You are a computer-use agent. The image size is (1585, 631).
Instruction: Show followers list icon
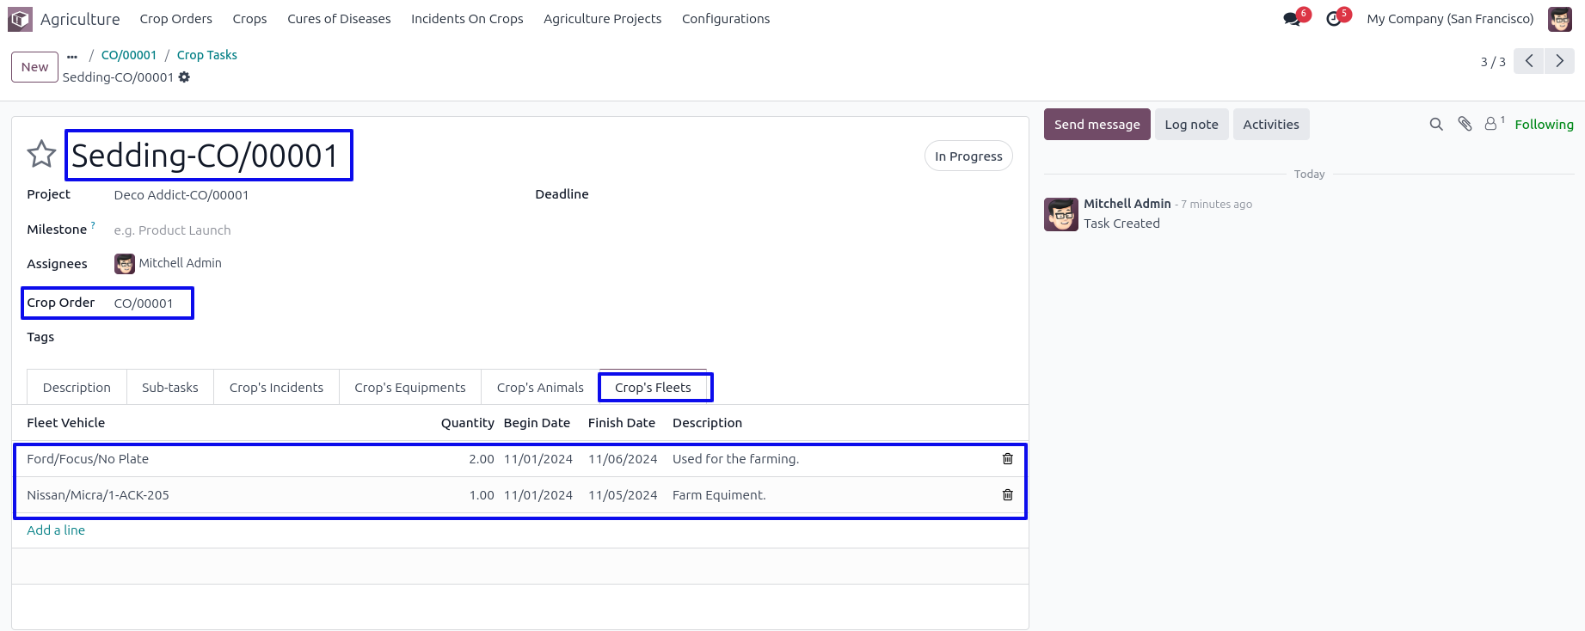1493,125
